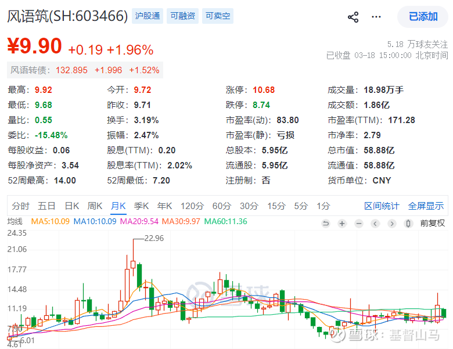
Task: Zoom in chart with plus icon
Action: (x=342, y=224)
